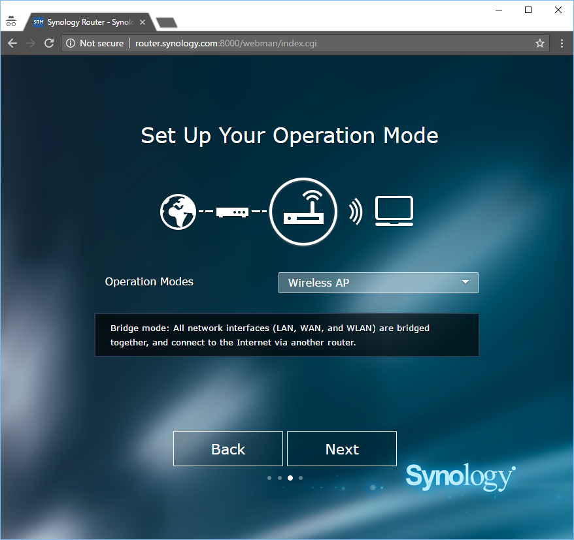Click the Set Up Your Operation Mode heading

(290, 136)
